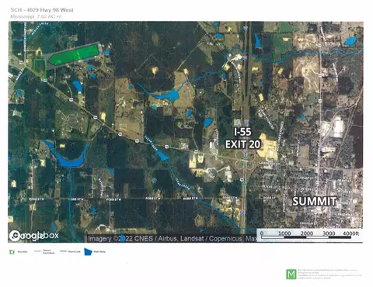Click the subtitle 'Mississippi, 7.62 AC +/-'
This screenshot has width=373, height=287.
[36, 16]
